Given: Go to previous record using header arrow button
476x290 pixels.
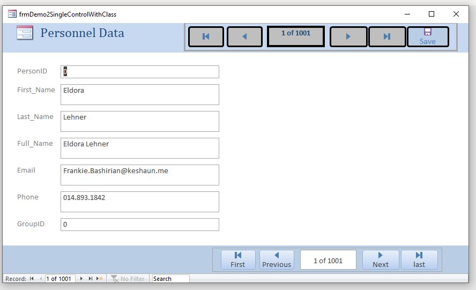Looking at the screenshot, I should pyautogui.click(x=244, y=37).
